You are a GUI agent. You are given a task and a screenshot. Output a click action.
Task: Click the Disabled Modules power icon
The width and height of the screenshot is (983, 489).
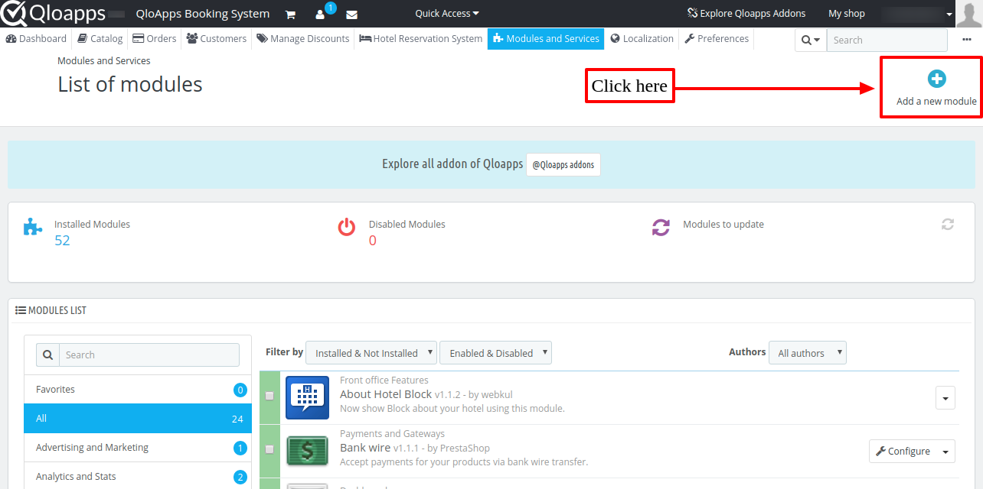(347, 227)
